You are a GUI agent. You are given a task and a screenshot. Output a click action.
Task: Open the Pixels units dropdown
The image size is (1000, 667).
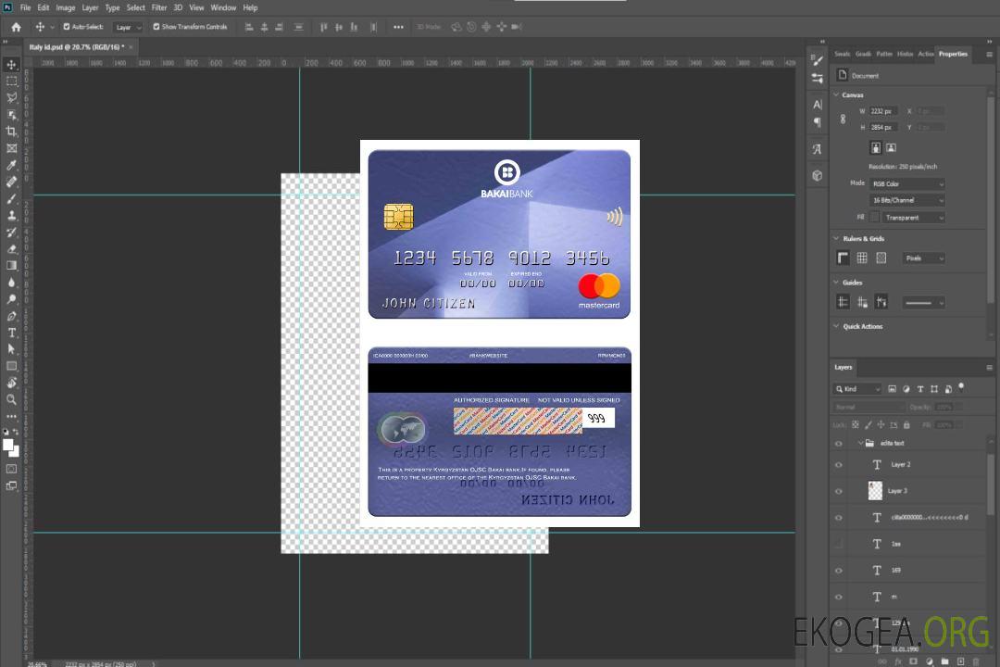pos(924,258)
